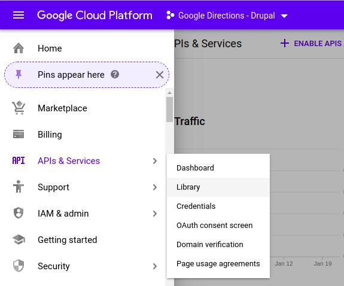Click the ENABLE APIS button
Screen dimensions: 344x286
pos(312,43)
